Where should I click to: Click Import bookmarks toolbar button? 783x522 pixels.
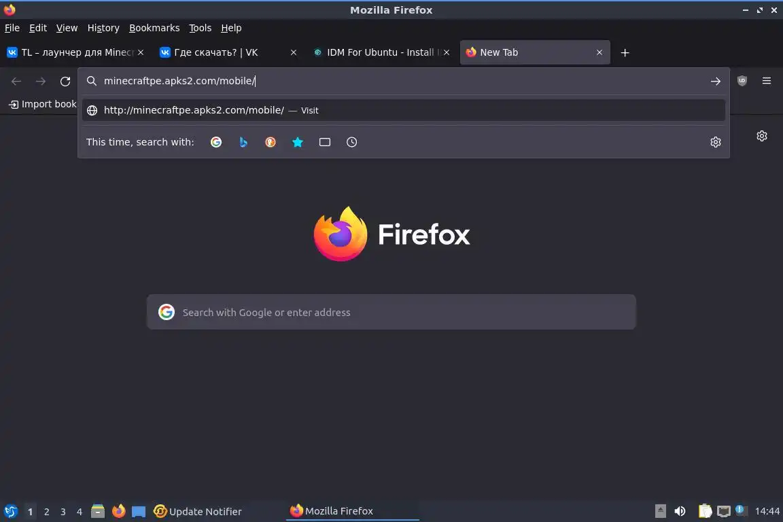tap(43, 105)
